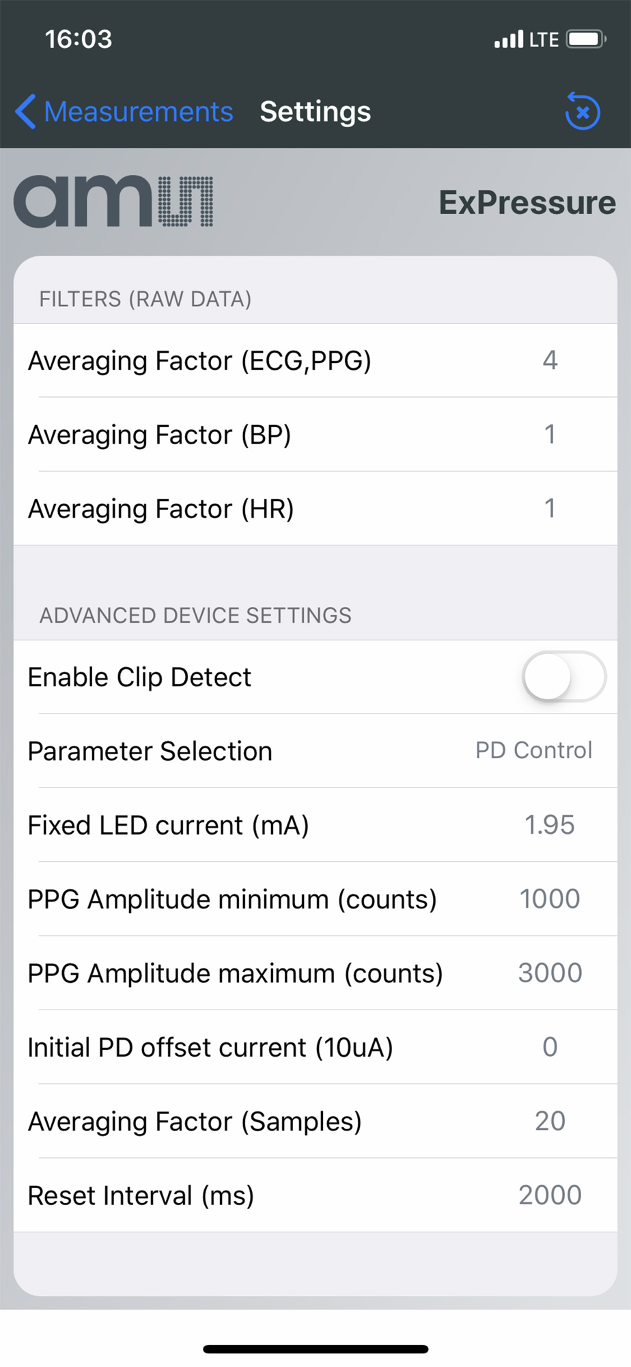Change Averaging Factor (Samples) value 20

click(x=550, y=1121)
